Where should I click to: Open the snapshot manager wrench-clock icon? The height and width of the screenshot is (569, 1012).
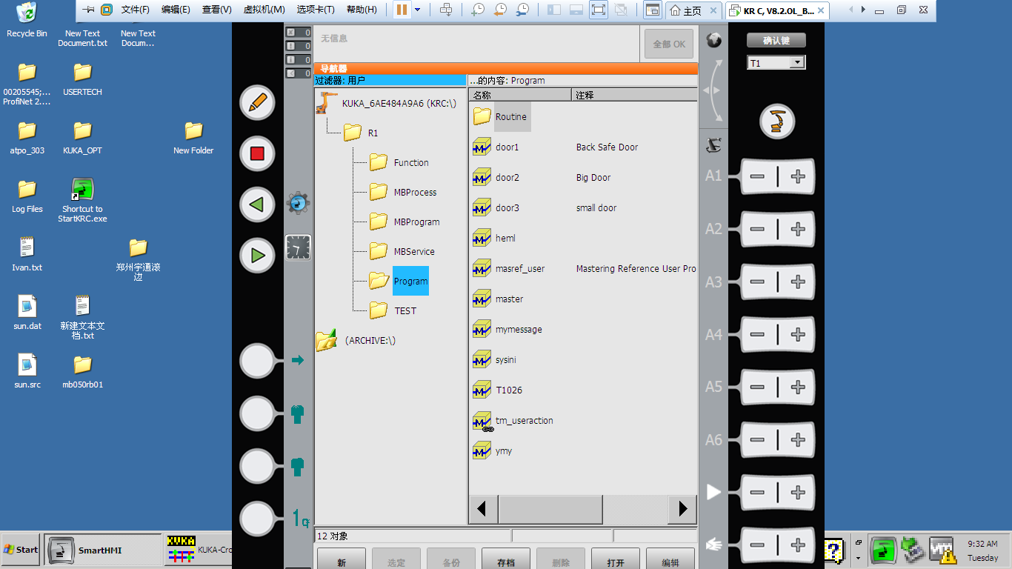click(523, 10)
